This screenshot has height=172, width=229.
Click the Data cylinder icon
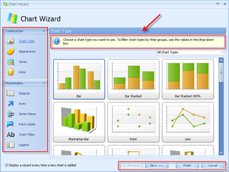[11, 72]
